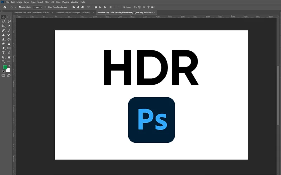Select the Rectangle shape tool
Image resolution: width=281 pixels, height=175 pixels.
[x=9, y=48]
